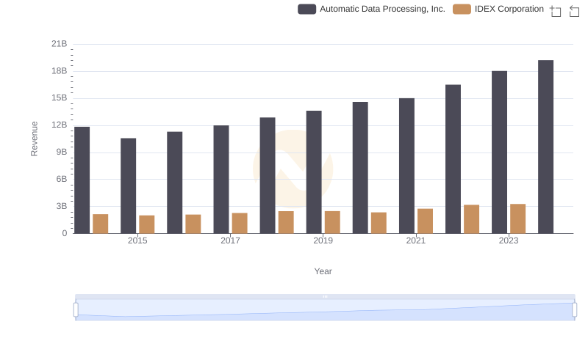Click the "2023" x-axis label
This screenshot has height=338, width=588.
(509, 240)
